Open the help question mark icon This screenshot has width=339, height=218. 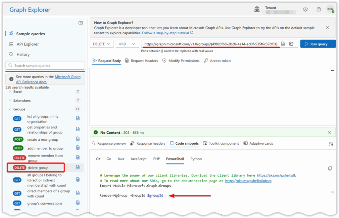point(318,9)
